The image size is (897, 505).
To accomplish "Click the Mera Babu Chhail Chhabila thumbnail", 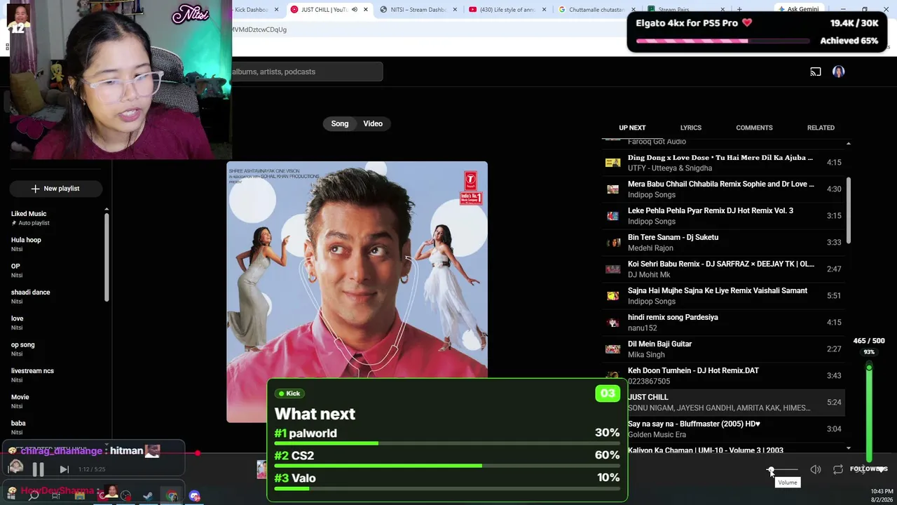I will [x=613, y=189].
